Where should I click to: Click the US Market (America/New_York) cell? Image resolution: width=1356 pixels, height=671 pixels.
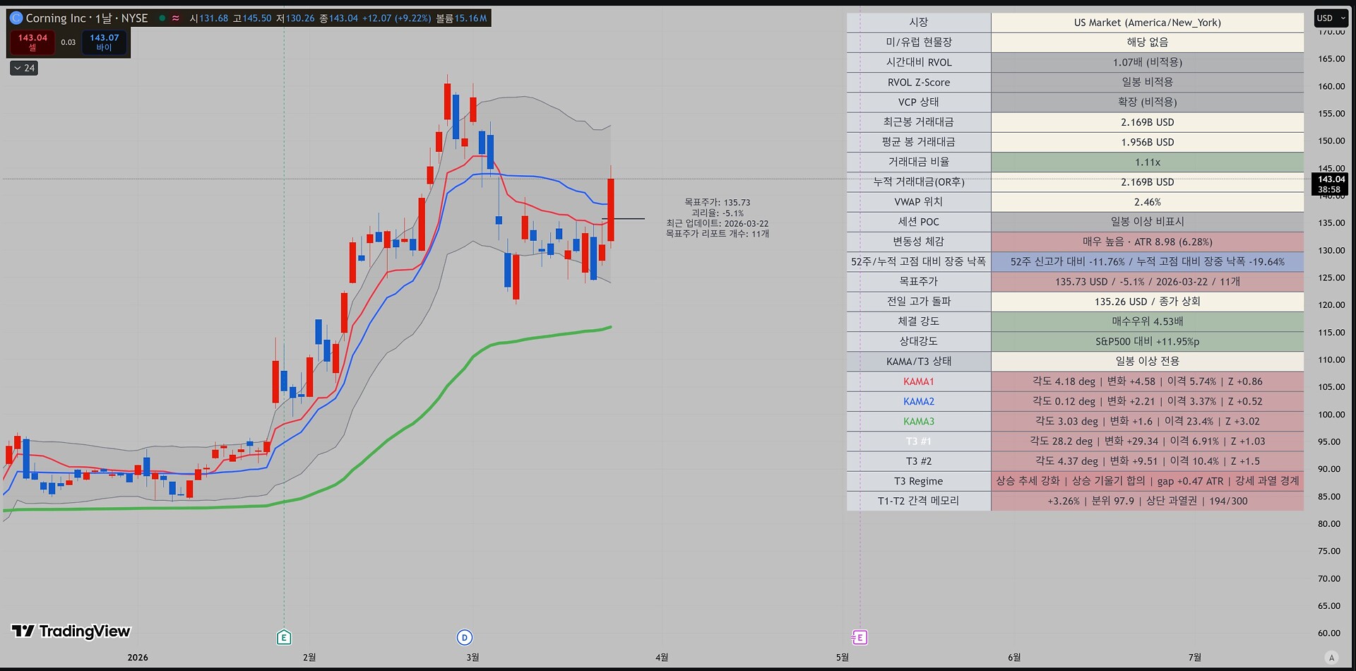click(1147, 23)
